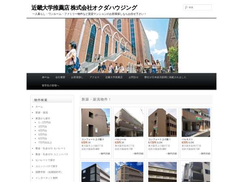
Task: Click the 新築・築浅物件! section heading
Action: click(96, 99)
